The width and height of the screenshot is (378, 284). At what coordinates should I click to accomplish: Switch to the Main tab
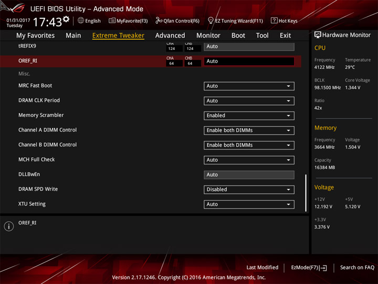coord(73,36)
